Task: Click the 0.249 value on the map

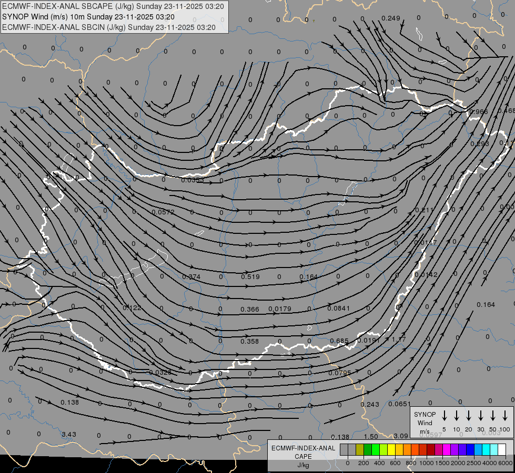Action: (x=391, y=18)
